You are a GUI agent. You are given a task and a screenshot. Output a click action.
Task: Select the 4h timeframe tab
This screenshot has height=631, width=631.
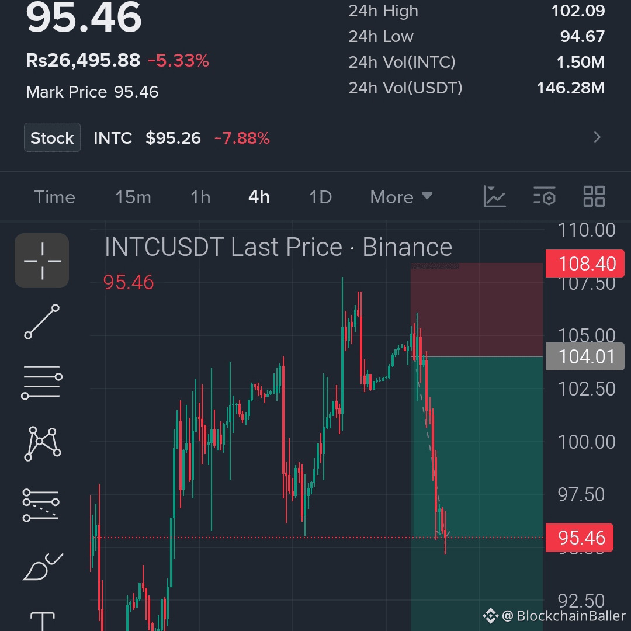pyautogui.click(x=259, y=197)
